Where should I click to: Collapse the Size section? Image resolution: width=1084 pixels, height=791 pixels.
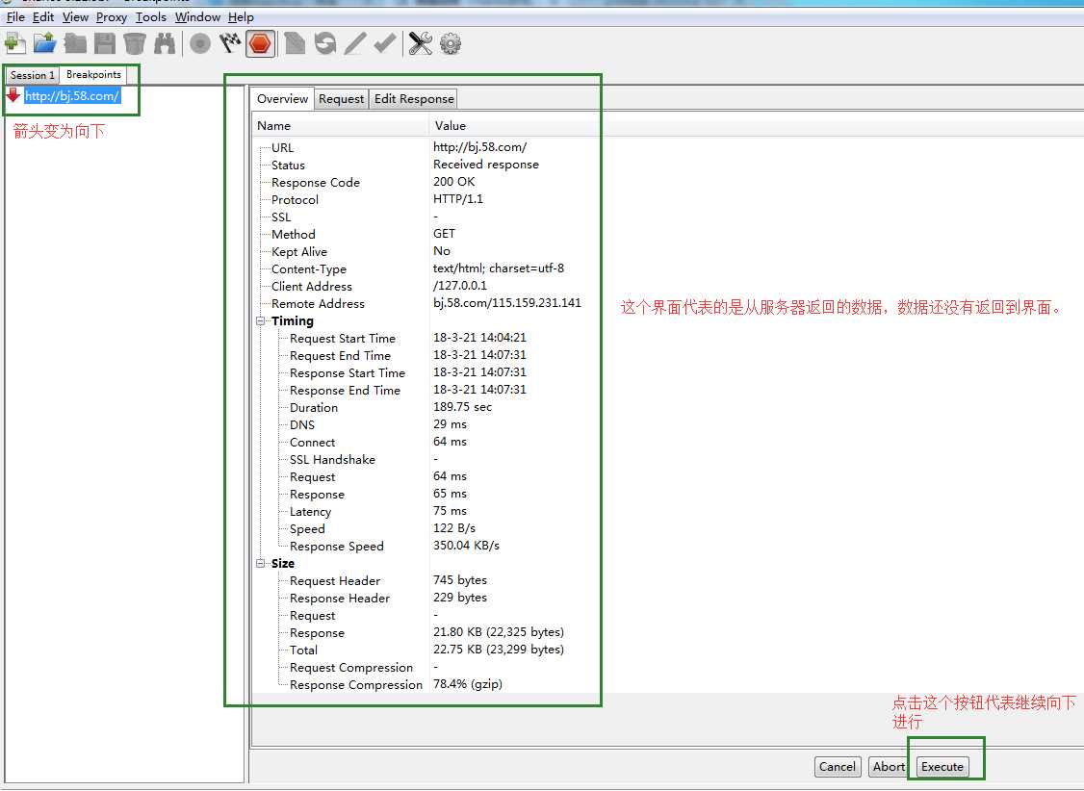click(261, 564)
